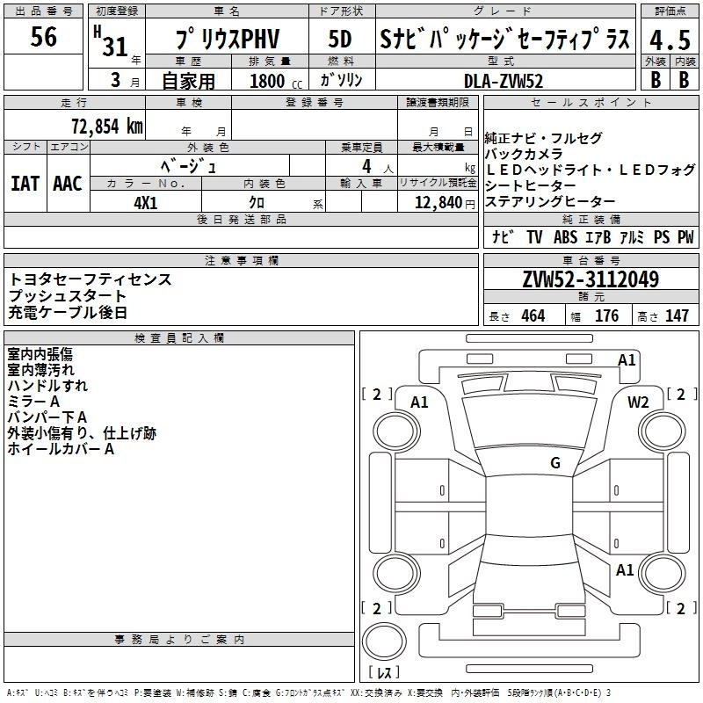The image size is (703, 703).
Task: Select the interior color クロ
Action: (x=257, y=202)
